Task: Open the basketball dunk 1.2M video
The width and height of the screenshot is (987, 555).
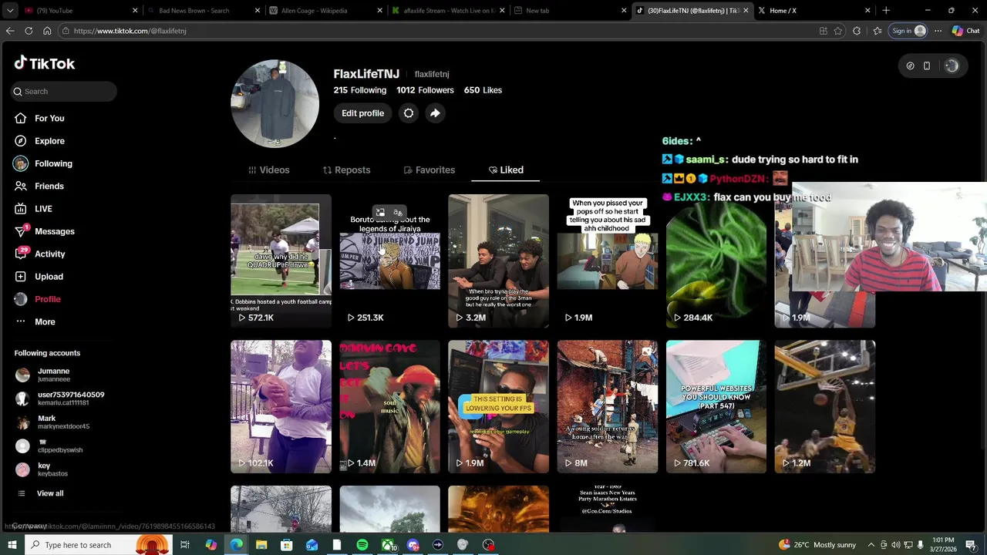Action: [x=825, y=406]
